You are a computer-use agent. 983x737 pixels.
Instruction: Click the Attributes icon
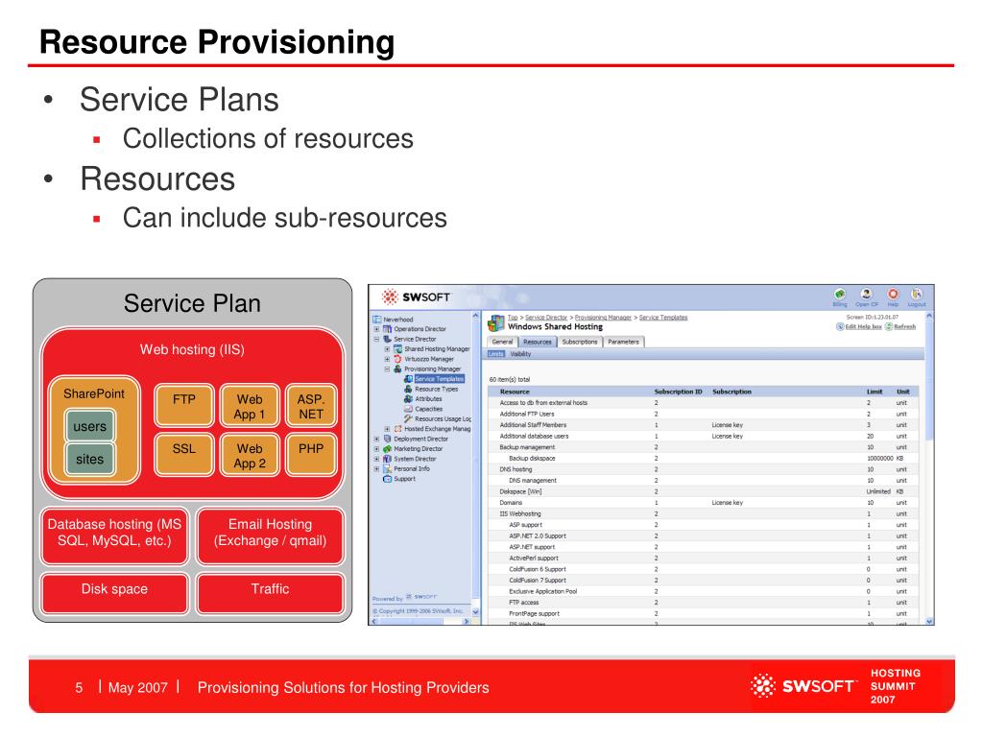(408, 399)
